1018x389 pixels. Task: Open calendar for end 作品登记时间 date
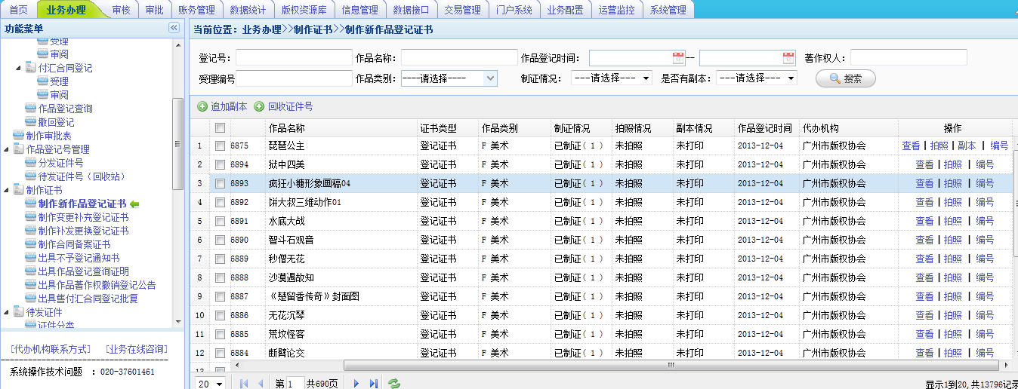[788, 58]
